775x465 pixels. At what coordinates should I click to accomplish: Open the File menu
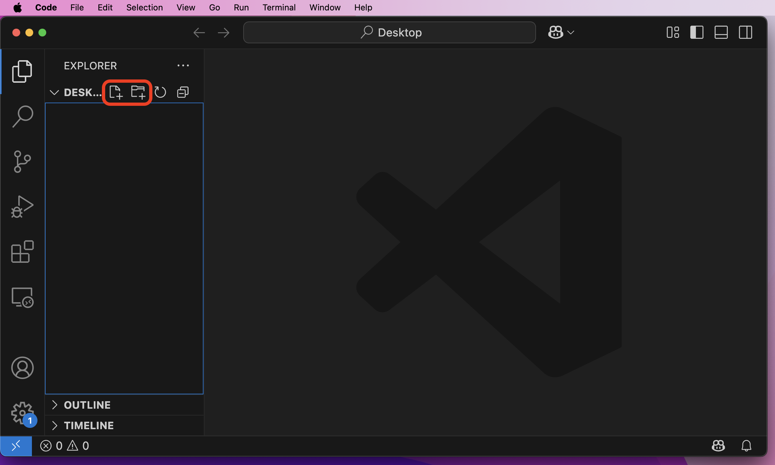click(x=77, y=7)
